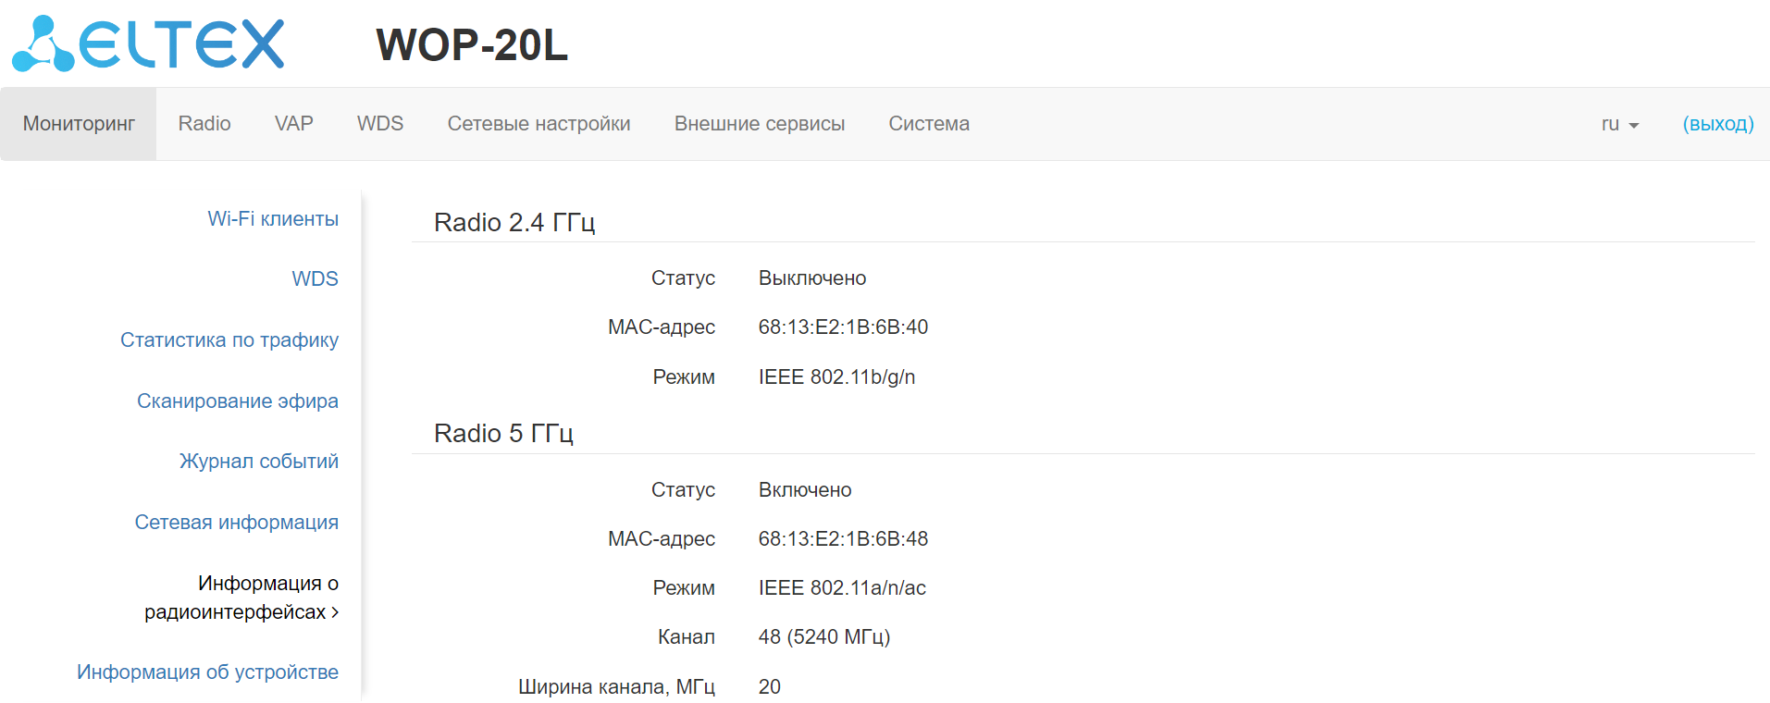1770x703 pixels.
Task: Open Информация об устройстве
Action: click(x=207, y=672)
